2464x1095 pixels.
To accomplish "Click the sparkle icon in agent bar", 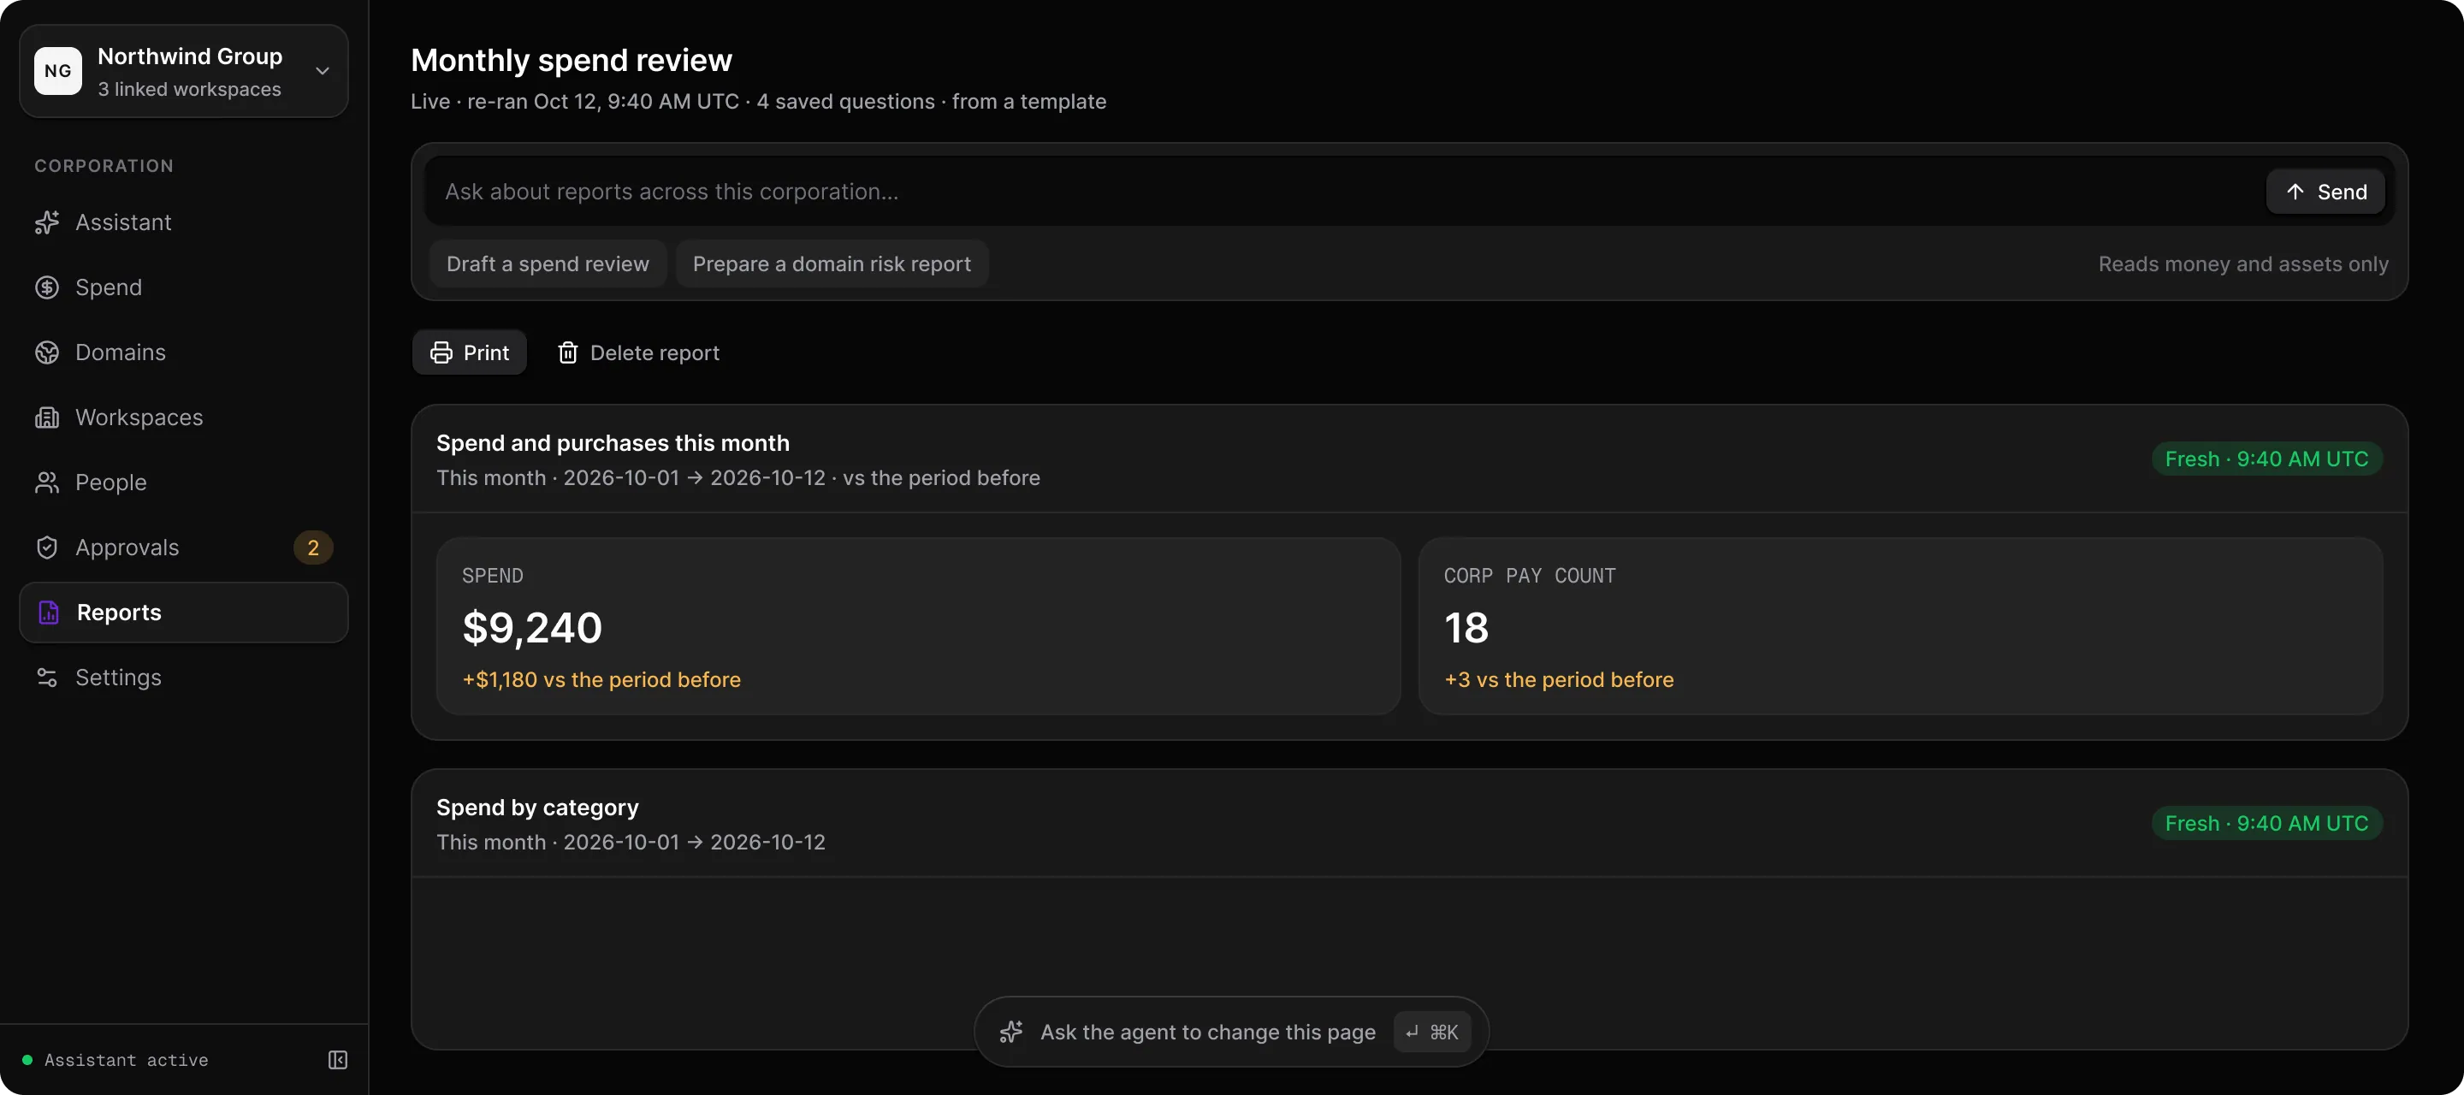I will pos(1011,1032).
